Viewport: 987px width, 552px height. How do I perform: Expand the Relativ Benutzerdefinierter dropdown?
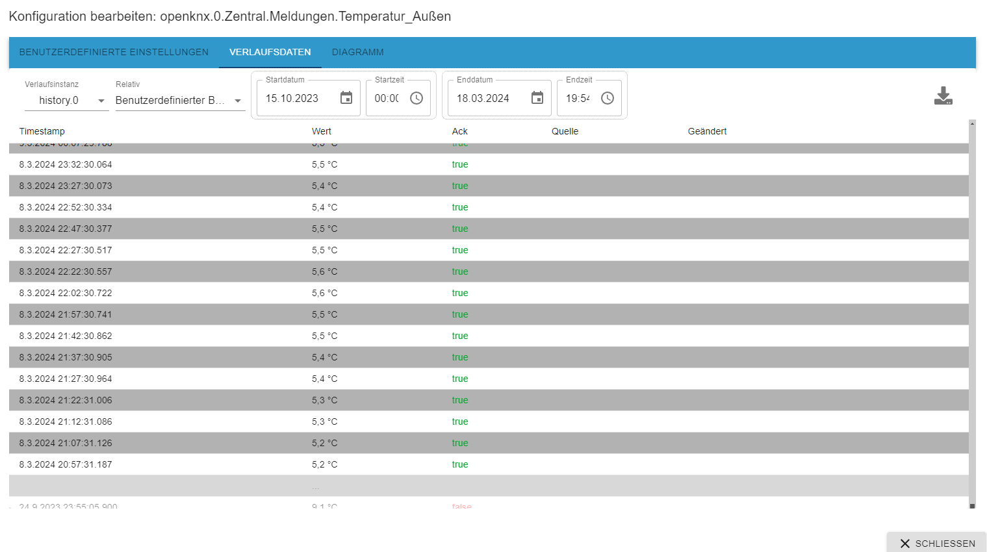[x=180, y=101]
